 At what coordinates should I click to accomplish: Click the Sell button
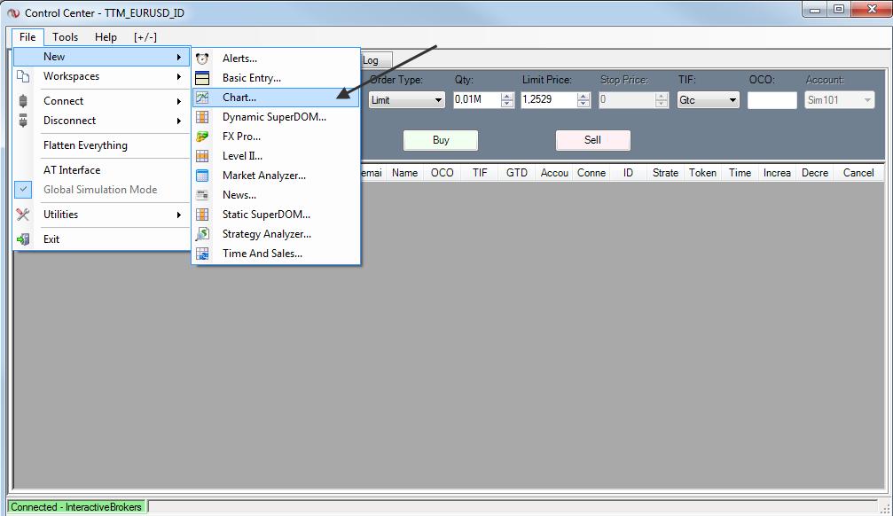pos(593,140)
